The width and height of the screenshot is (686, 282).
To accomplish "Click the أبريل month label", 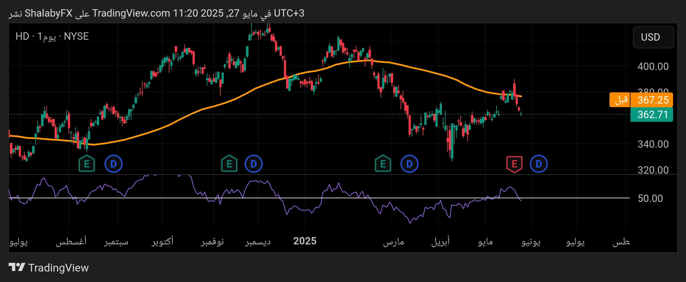I will click(440, 242).
